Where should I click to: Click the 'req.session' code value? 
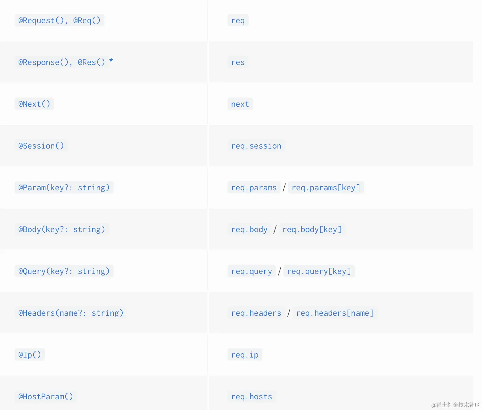coord(256,146)
